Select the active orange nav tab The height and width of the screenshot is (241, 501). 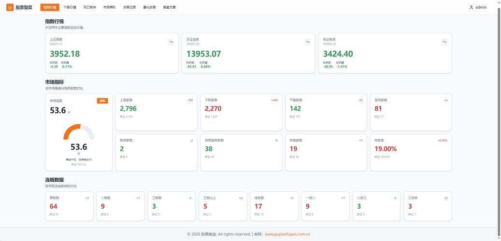50,7
